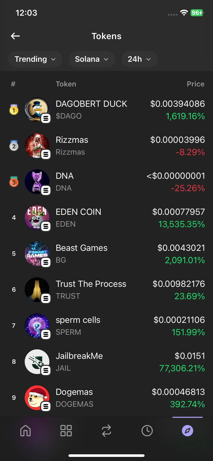Expand the Solana network dropdown

tap(92, 59)
